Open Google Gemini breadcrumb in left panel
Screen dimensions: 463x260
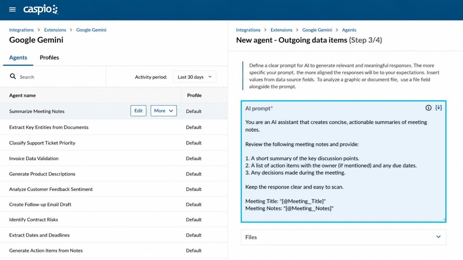(91, 30)
